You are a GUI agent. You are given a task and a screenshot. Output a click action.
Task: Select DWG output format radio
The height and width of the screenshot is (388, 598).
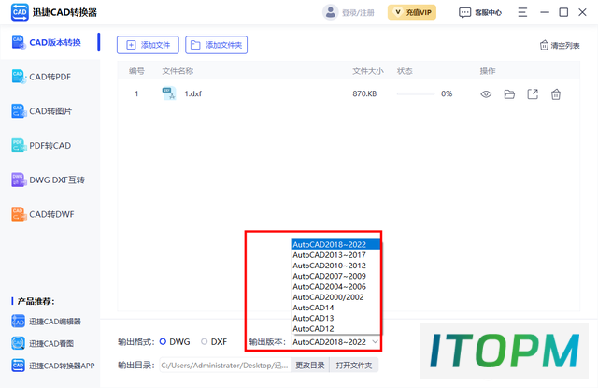(163, 342)
